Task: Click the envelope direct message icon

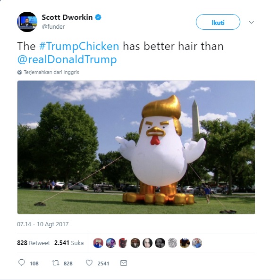Action: tap(123, 263)
